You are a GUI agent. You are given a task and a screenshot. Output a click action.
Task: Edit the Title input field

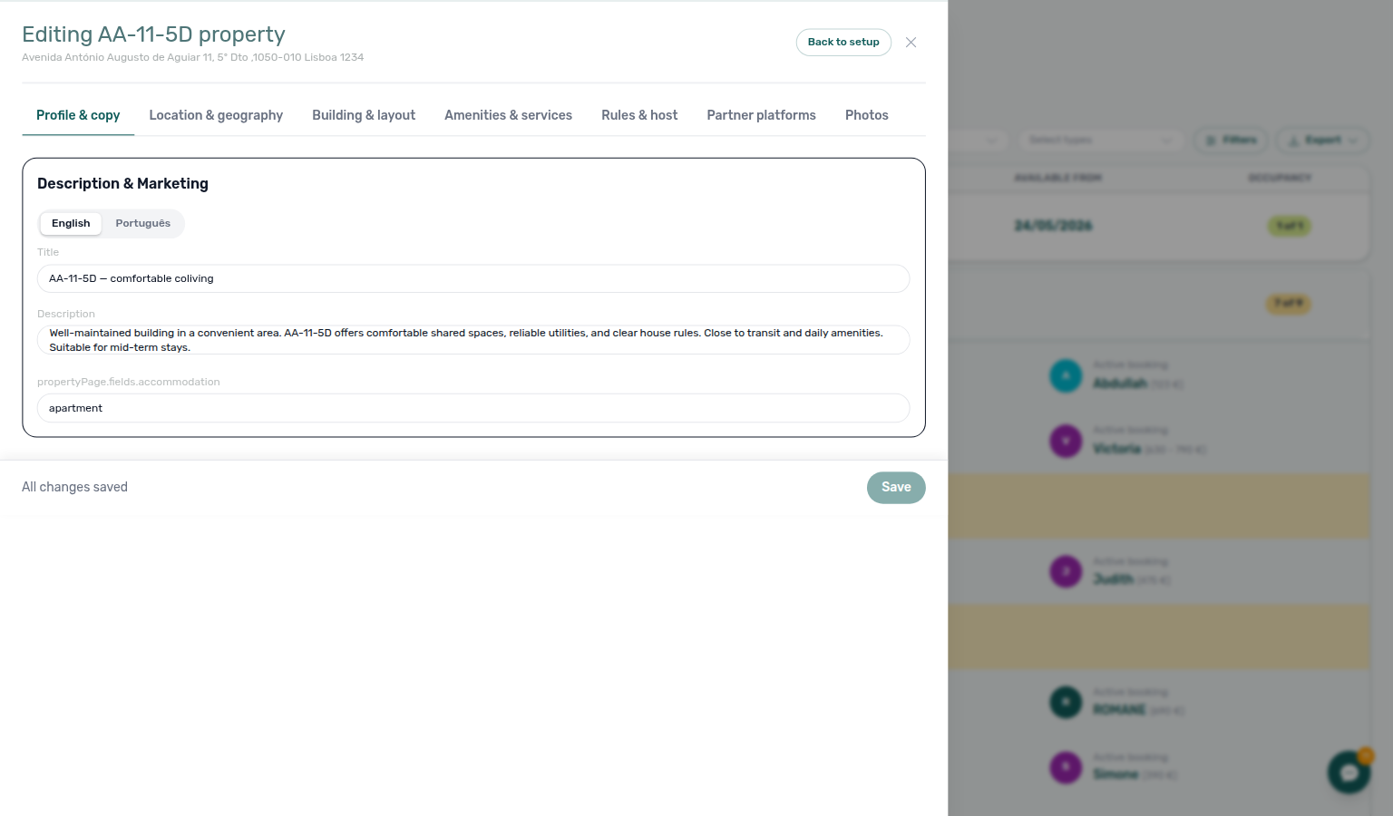[473, 278]
